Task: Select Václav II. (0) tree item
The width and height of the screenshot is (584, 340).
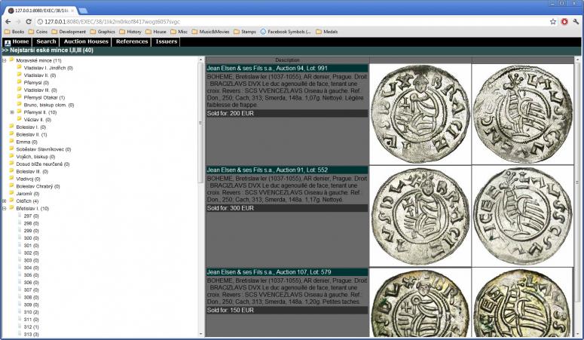Action: (x=37, y=120)
